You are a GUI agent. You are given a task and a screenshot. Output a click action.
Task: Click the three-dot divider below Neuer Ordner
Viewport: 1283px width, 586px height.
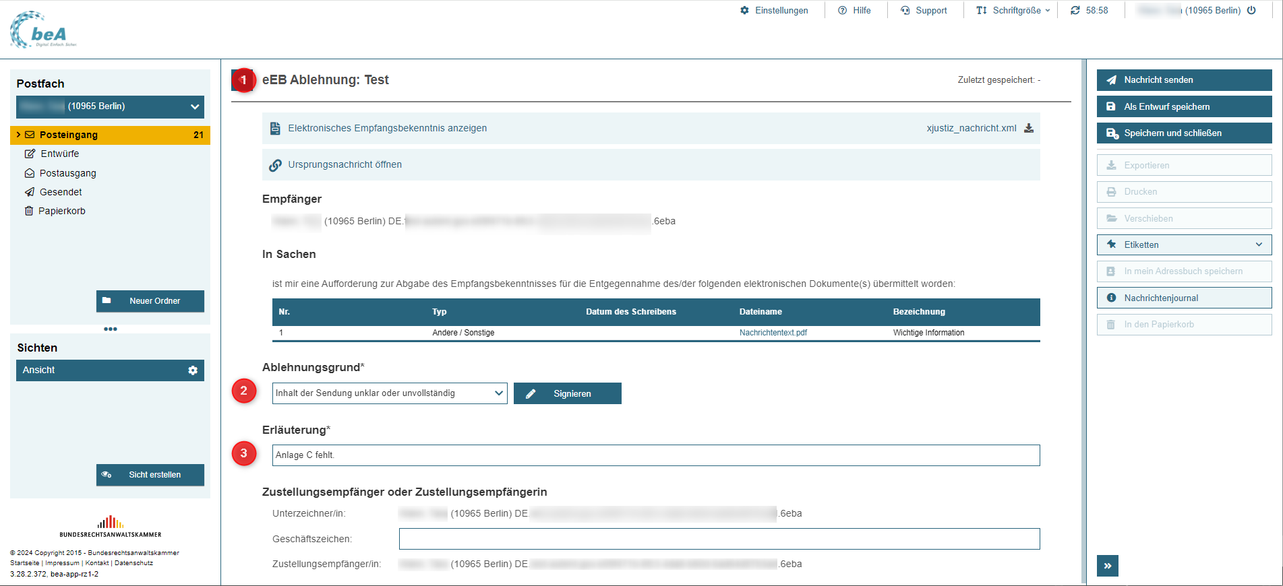(x=111, y=329)
